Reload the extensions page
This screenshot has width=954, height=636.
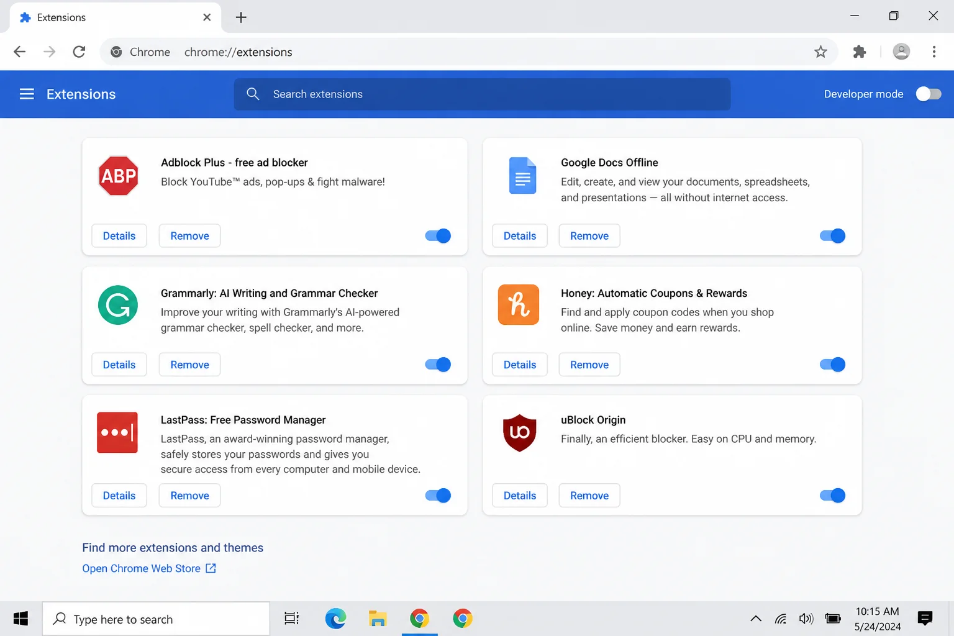click(79, 52)
